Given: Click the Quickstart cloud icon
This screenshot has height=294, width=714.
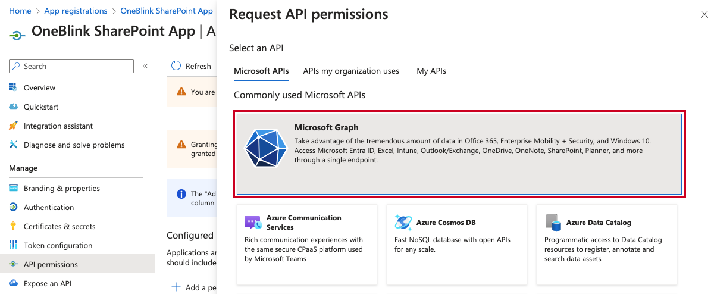Looking at the screenshot, I should point(13,107).
